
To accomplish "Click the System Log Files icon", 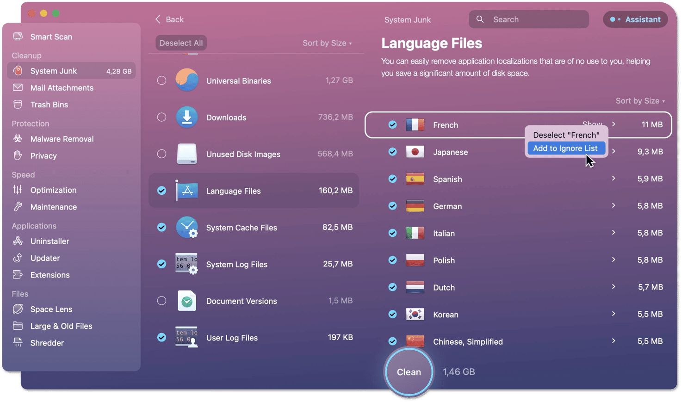I will coord(187,264).
